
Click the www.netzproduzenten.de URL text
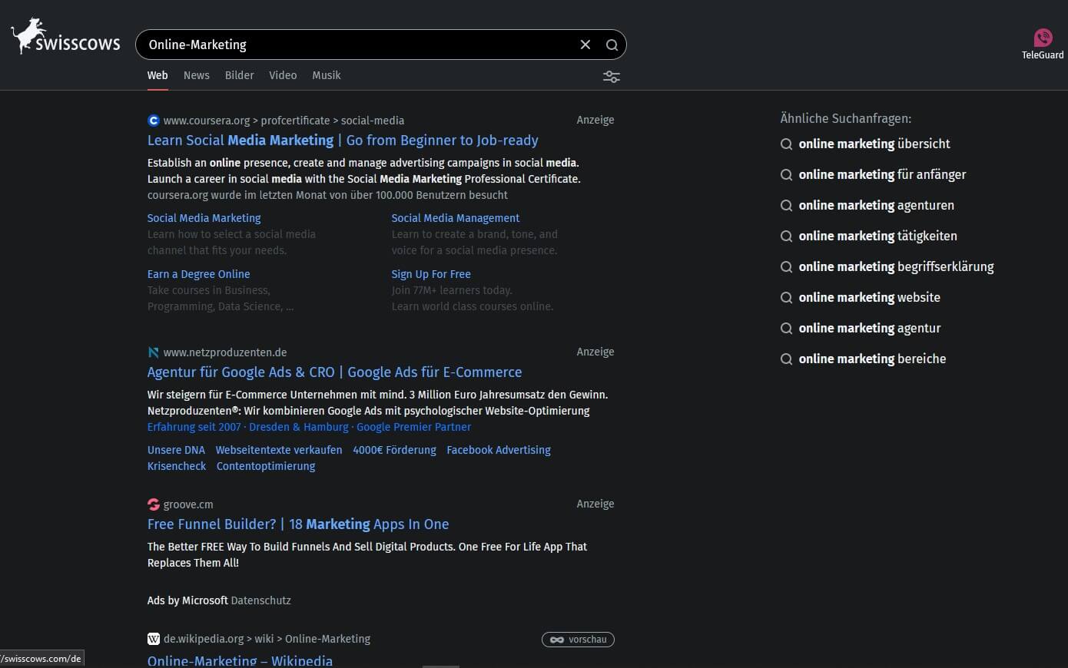(225, 352)
